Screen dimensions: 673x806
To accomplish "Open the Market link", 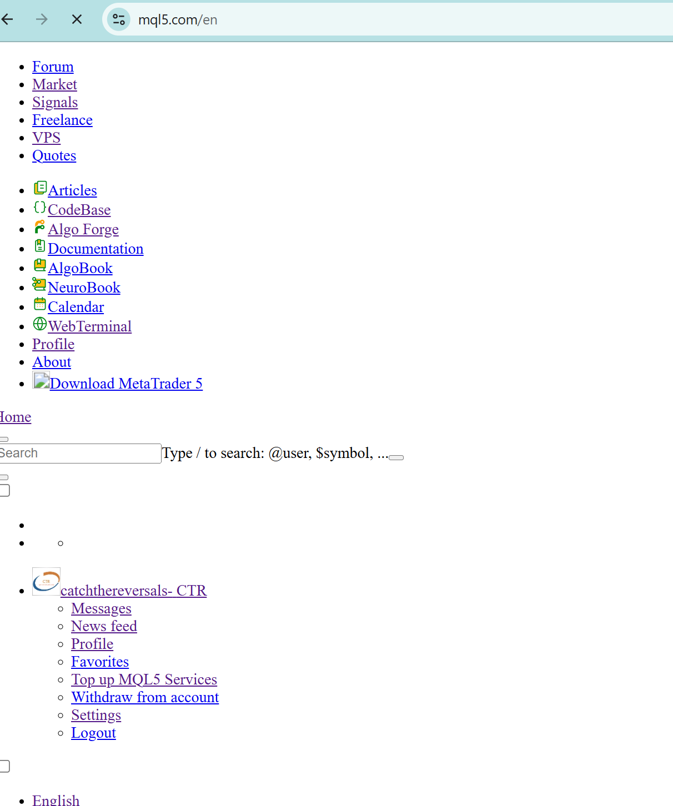I will 54,84.
